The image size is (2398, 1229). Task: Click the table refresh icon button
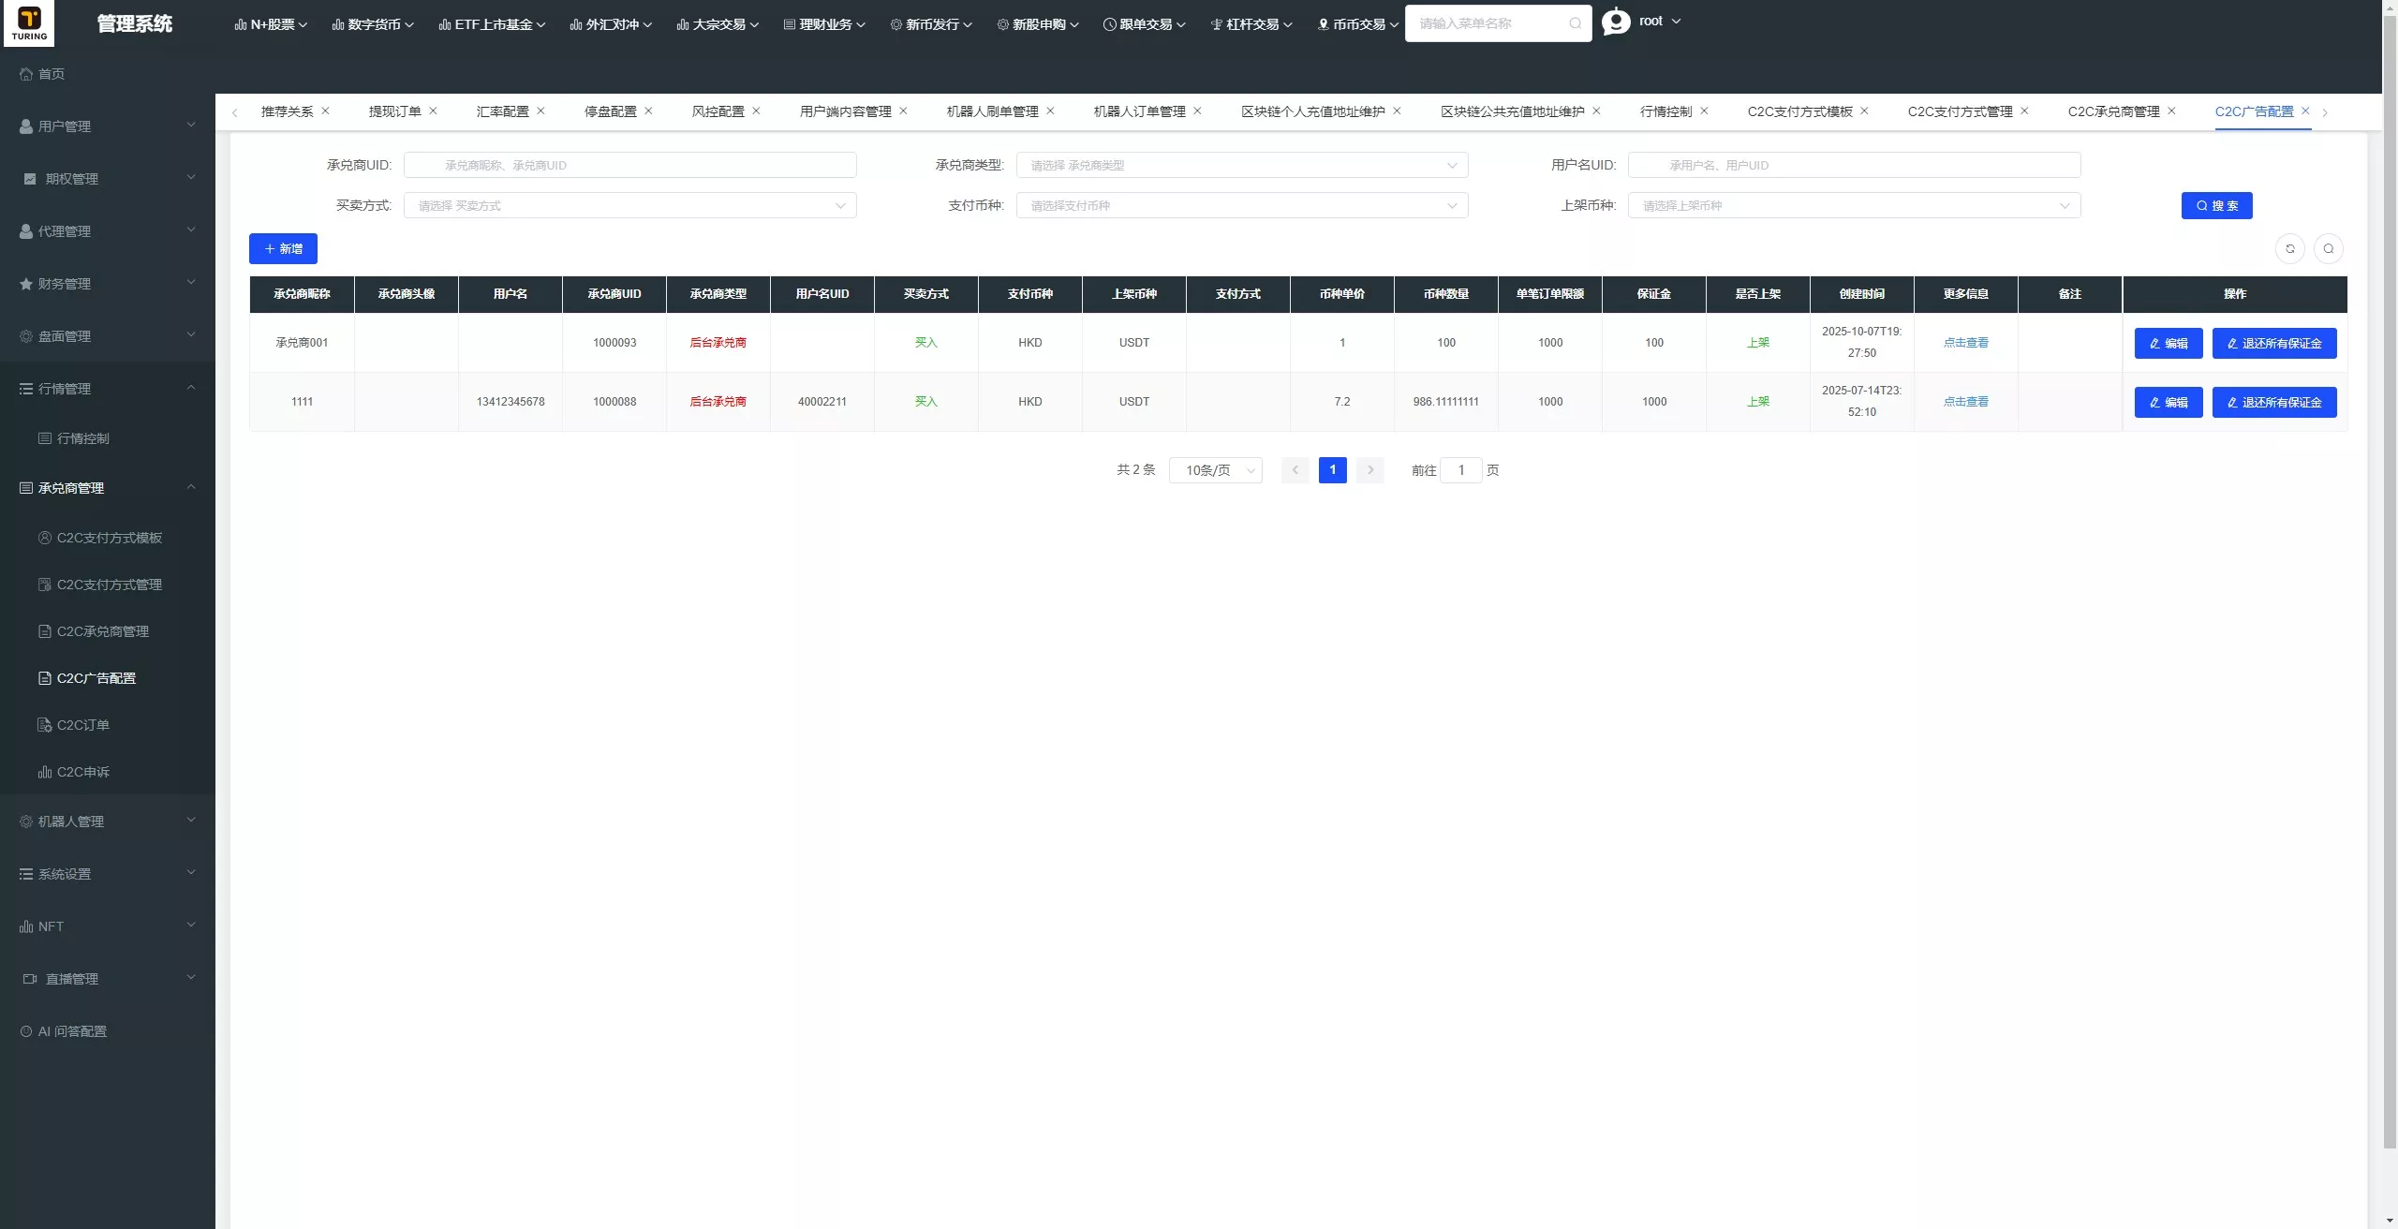(2290, 248)
